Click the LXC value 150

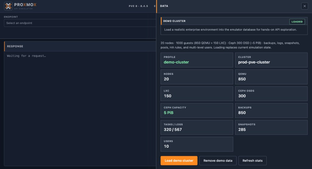167,96
